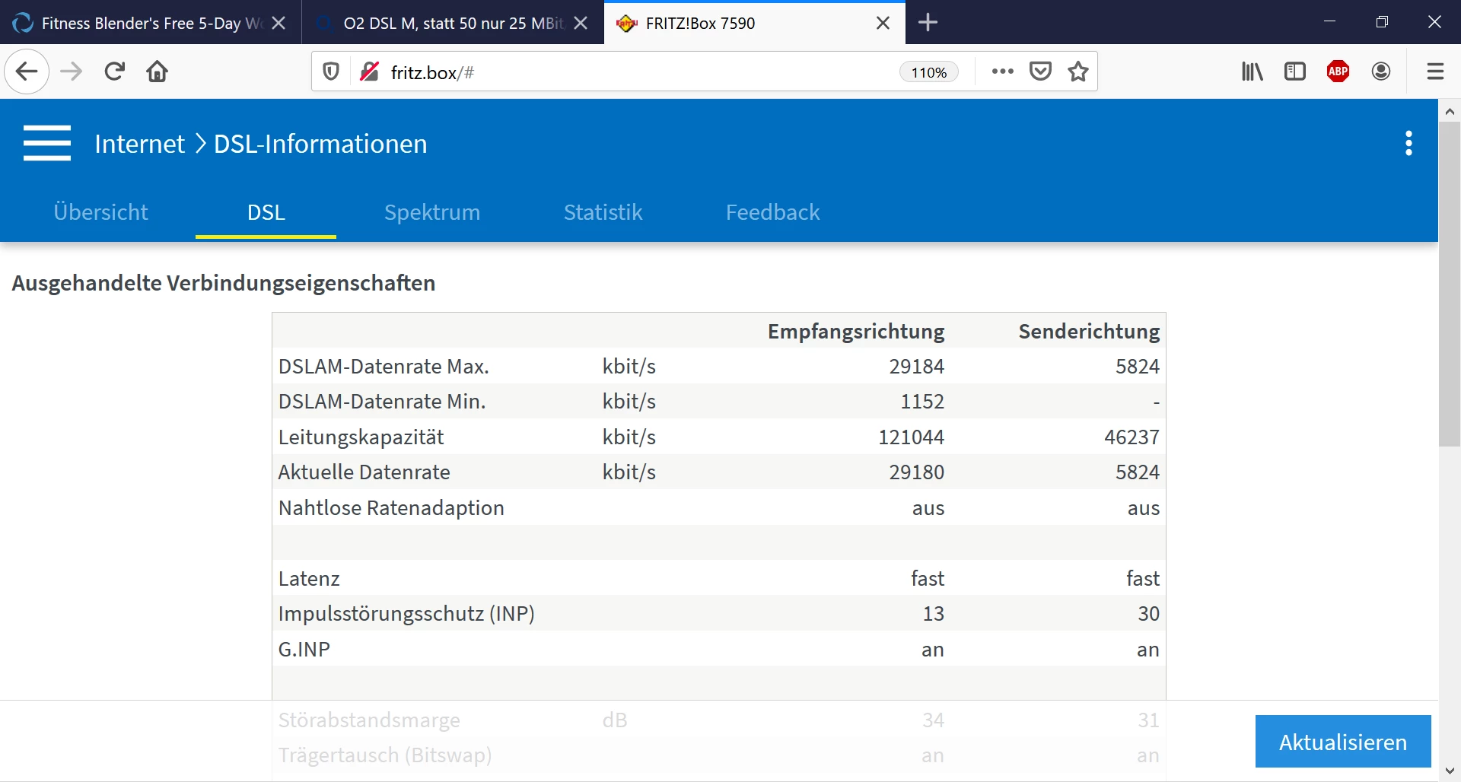Open the Übersicht tab
The height and width of the screenshot is (782, 1461).
pyautogui.click(x=100, y=212)
